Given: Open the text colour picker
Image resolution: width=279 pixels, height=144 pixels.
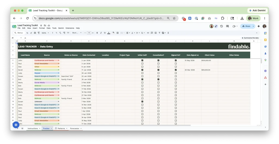Looking at the screenshot, I should tap(109, 33).
